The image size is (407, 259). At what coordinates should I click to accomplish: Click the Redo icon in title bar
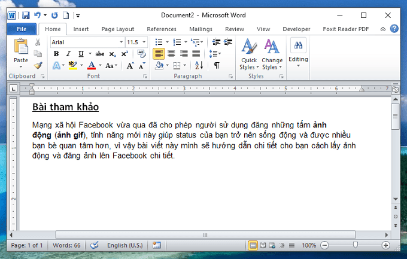[x=54, y=16]
